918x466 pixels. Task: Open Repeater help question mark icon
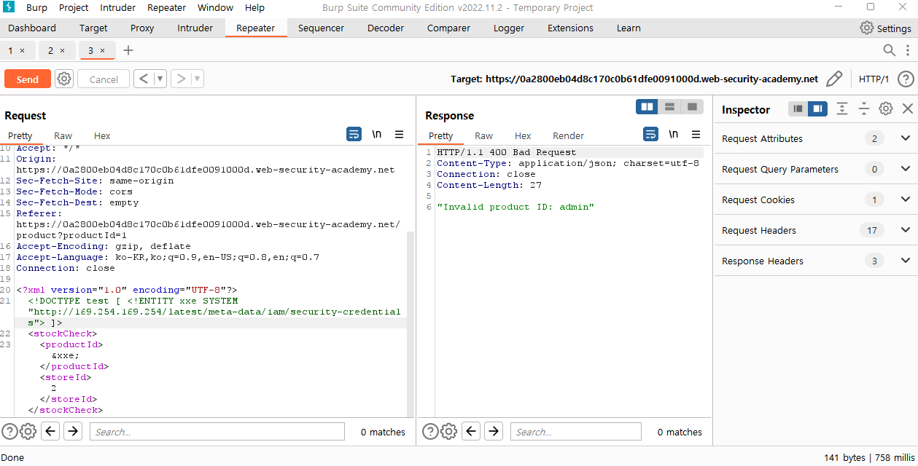click(x=905, y=79)
